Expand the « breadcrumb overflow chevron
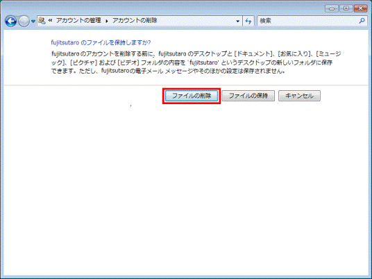372x279 pixels. 50,21
